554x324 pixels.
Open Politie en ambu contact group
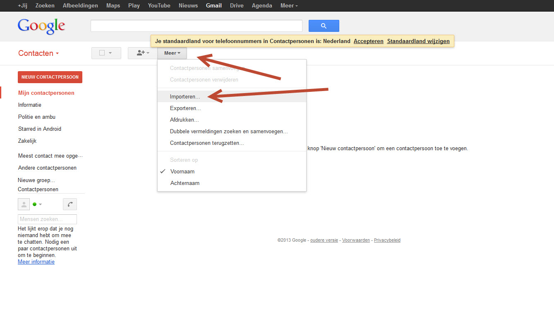click(x=37, y=117)
